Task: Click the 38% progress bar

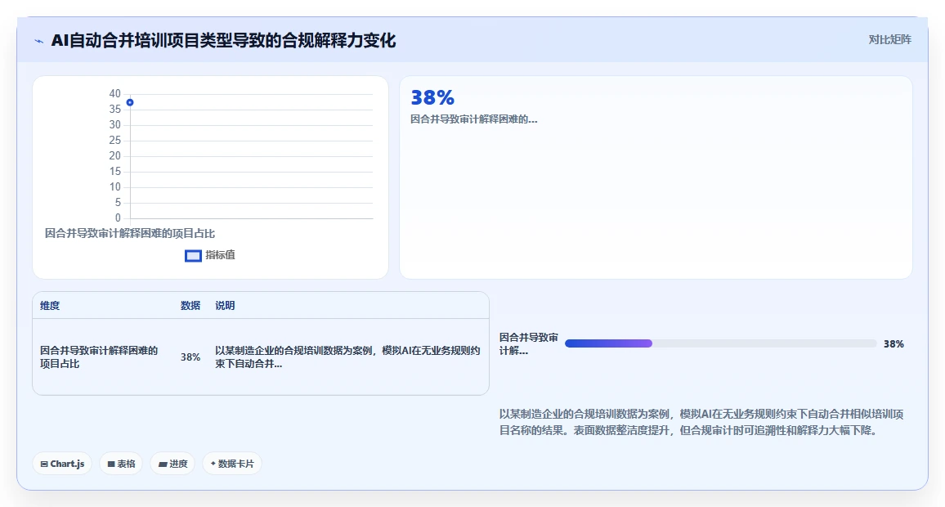Action: tap(720, 343)
